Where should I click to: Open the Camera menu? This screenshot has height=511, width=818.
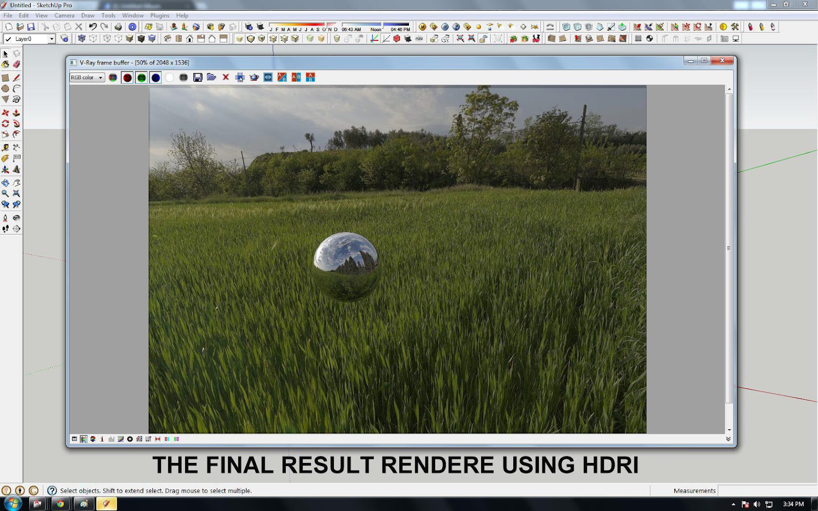pyautogui.click(x=64, y=15)
